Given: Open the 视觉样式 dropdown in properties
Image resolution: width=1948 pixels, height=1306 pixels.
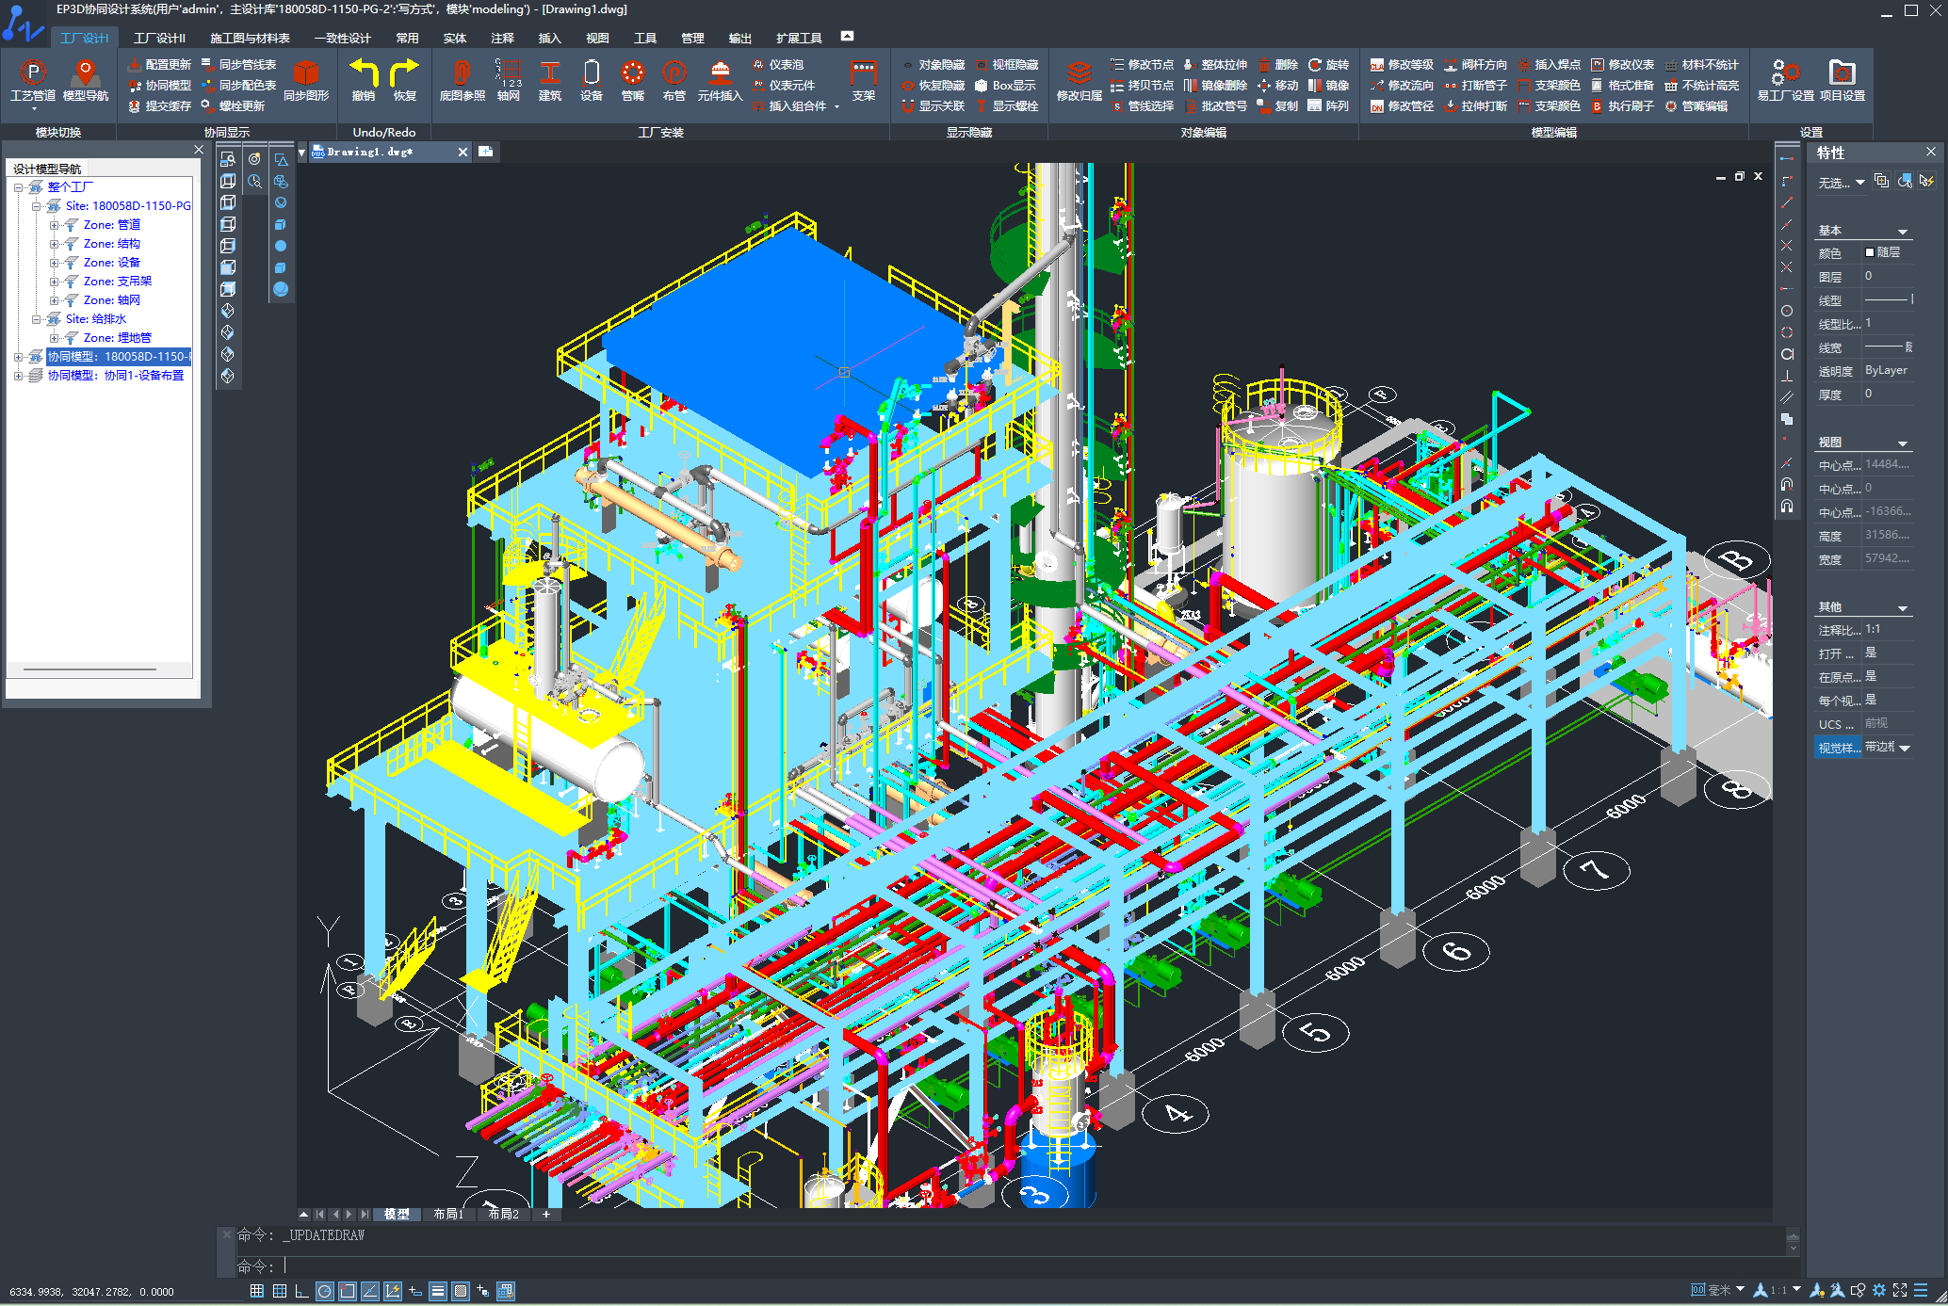Looking at the screenshot, I should 1905,748.
